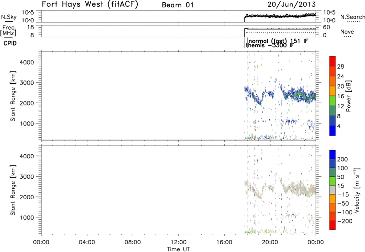Click the '16' power colorbar tick label

[x=340, y=96]
